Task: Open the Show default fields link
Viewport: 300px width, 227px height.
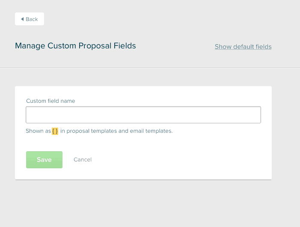Action: point(243,47)
